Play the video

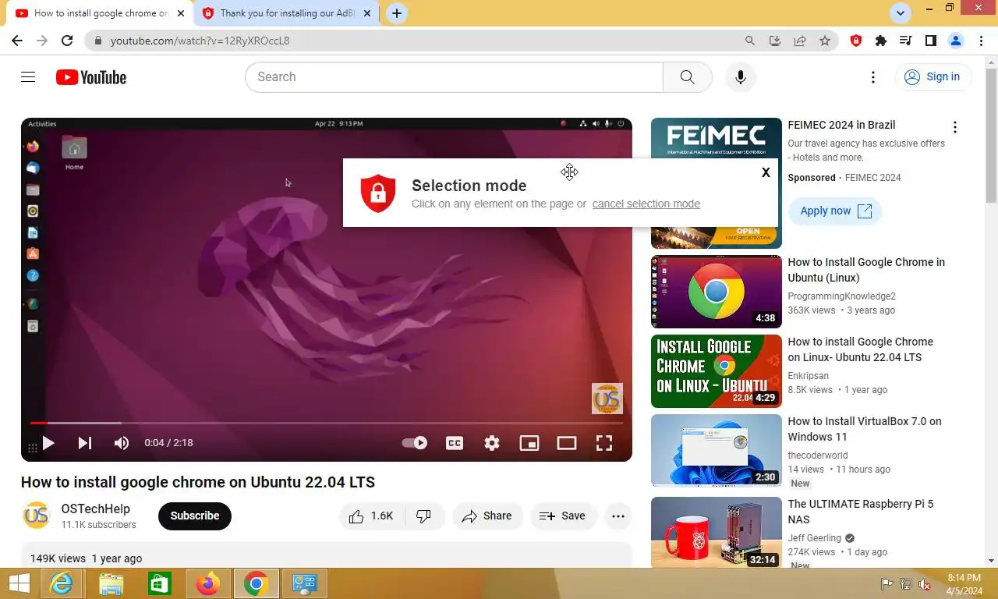coord(48,443)
